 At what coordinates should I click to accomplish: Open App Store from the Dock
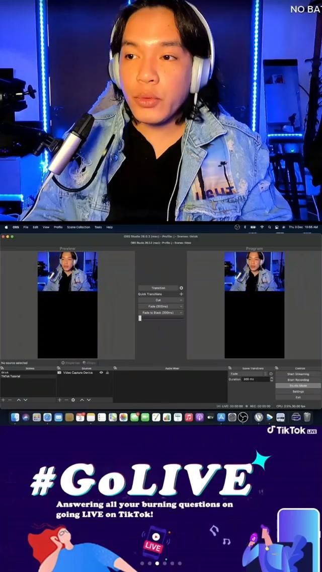pyautogui.click(x=221, y=417)
